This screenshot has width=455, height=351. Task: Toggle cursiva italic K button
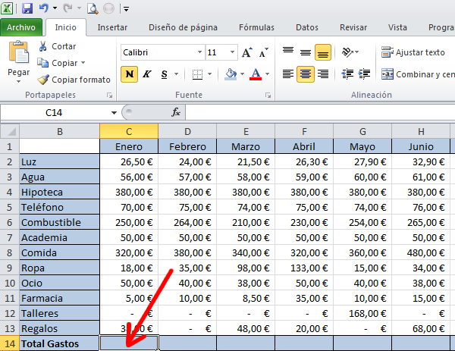coord(147,74)
